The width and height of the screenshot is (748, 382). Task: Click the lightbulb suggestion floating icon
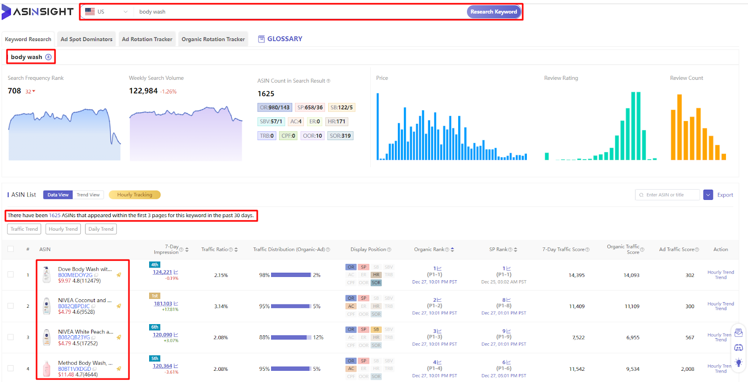point(739,362)
